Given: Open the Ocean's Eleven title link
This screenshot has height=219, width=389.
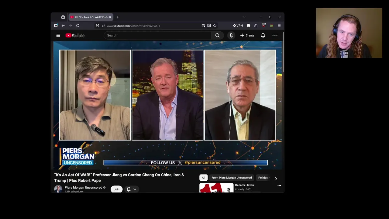Looking at the screenshot, I should point(244,185).
